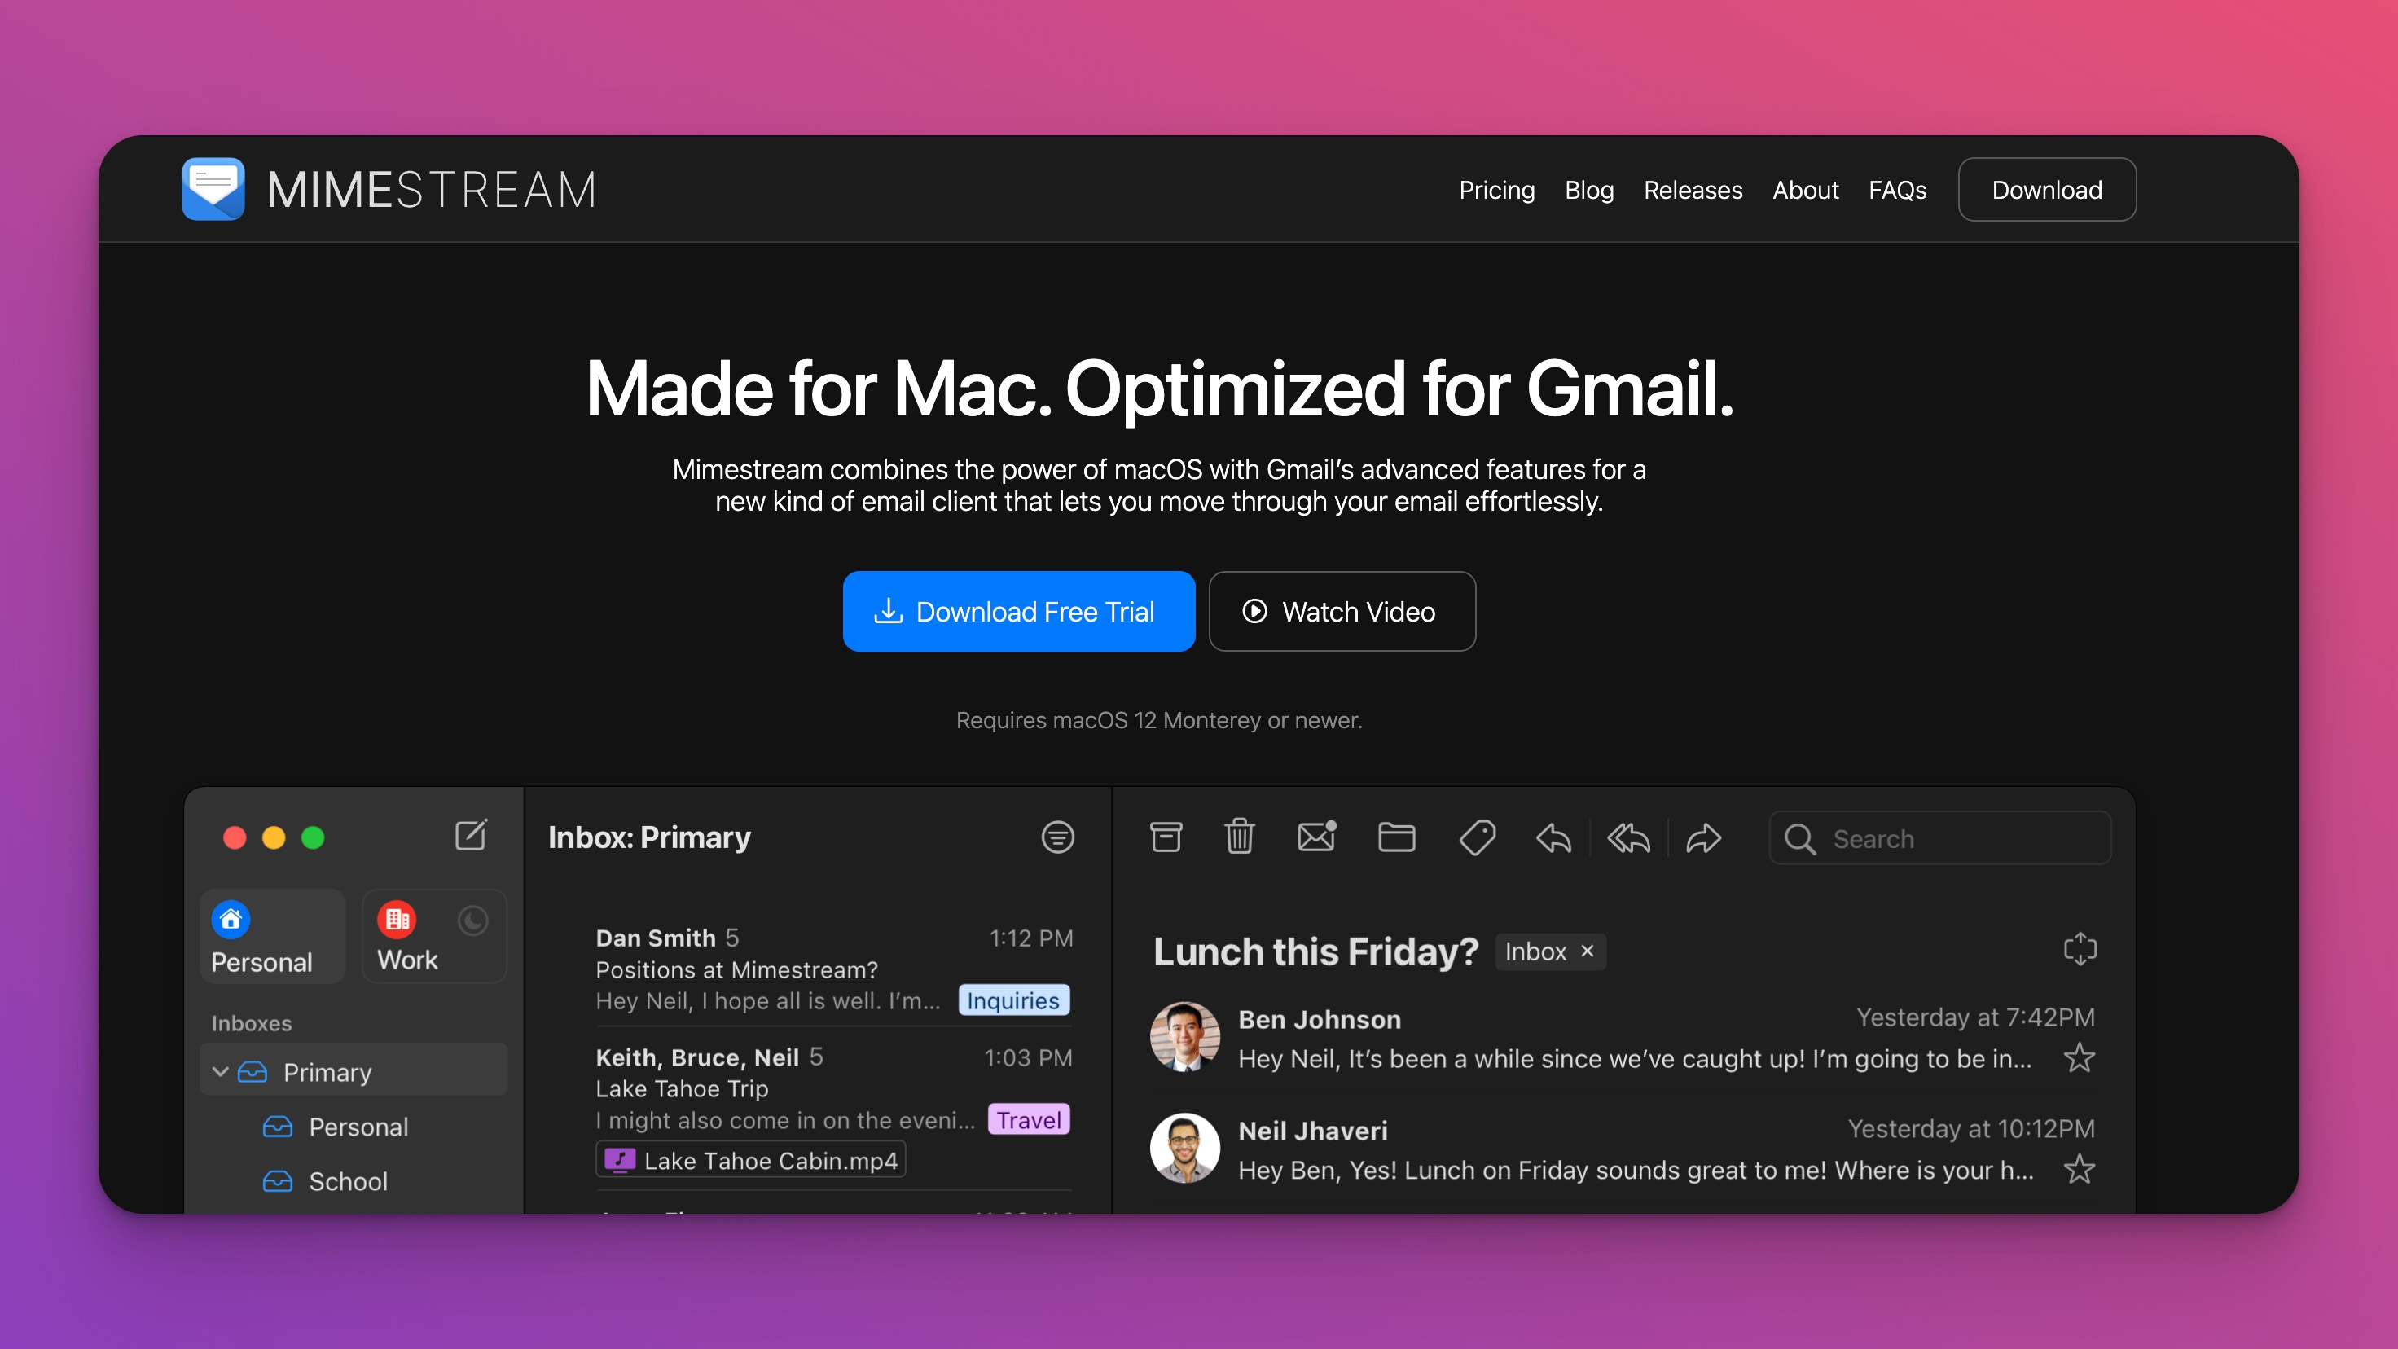Click the Reply All icon
Viewport: 2398px width, 1349px height.
pos(1629,837)
